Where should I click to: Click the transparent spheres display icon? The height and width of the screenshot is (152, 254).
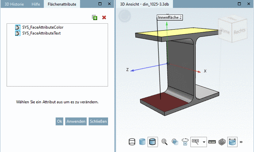pyautogui.click(x=175, y=142)
